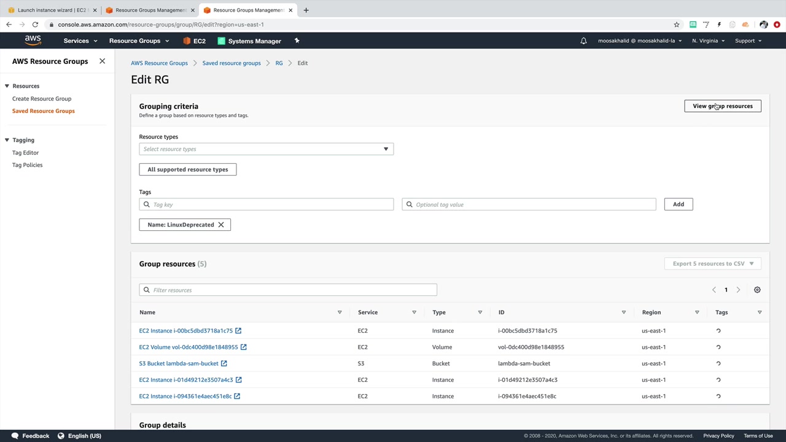The image size is (786, 442).
Task: Click the browser reload button
Action: (35, 25)
